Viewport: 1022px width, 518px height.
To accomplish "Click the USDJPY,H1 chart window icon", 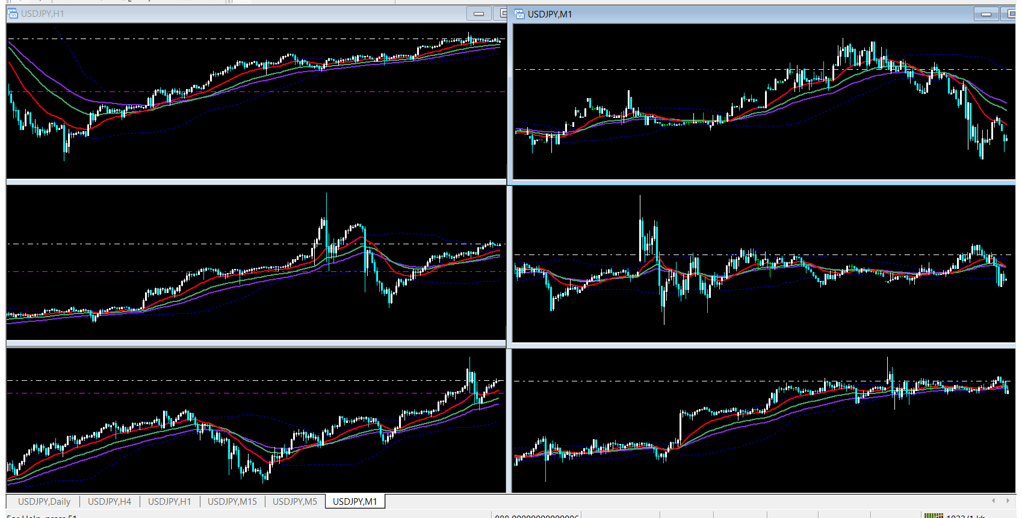I will tap(13, 14).
